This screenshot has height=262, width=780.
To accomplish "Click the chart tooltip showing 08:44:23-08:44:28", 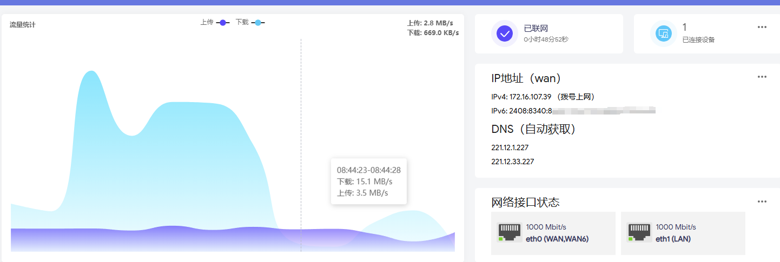I will tap(368, 181).
